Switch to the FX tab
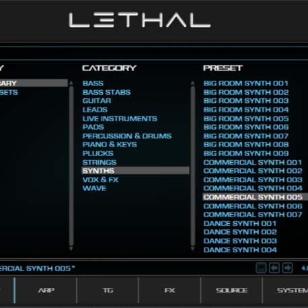 [x=169, y=291]
